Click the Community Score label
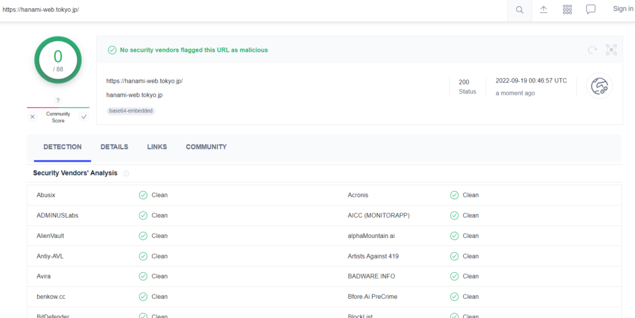The height and width of the screenshot is (318, 635). point(58,117)
